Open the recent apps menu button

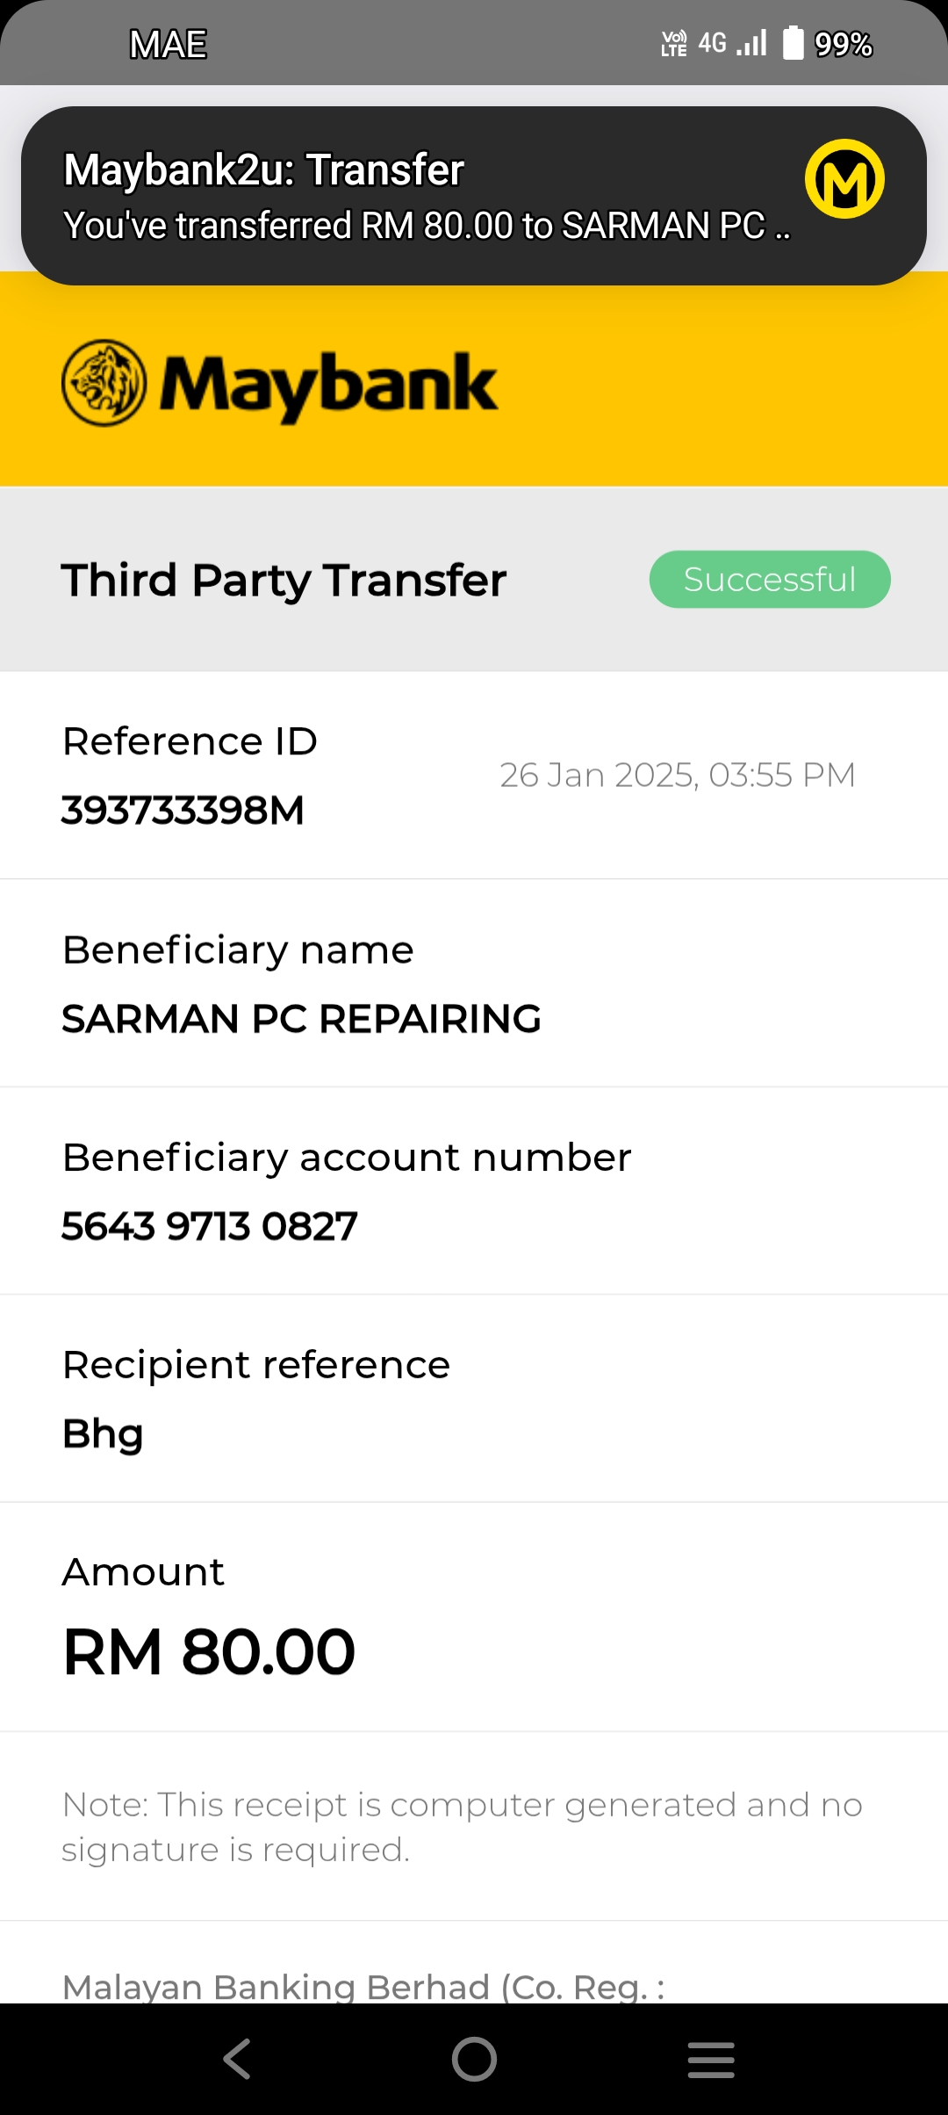711,2060
